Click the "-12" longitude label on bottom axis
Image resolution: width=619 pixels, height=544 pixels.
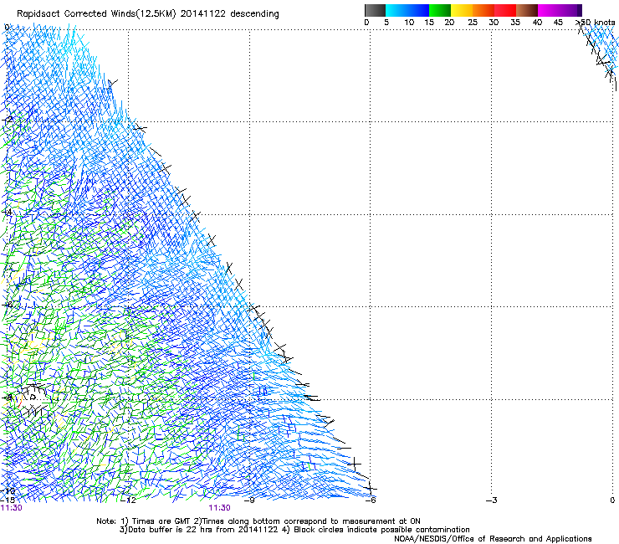128,500
